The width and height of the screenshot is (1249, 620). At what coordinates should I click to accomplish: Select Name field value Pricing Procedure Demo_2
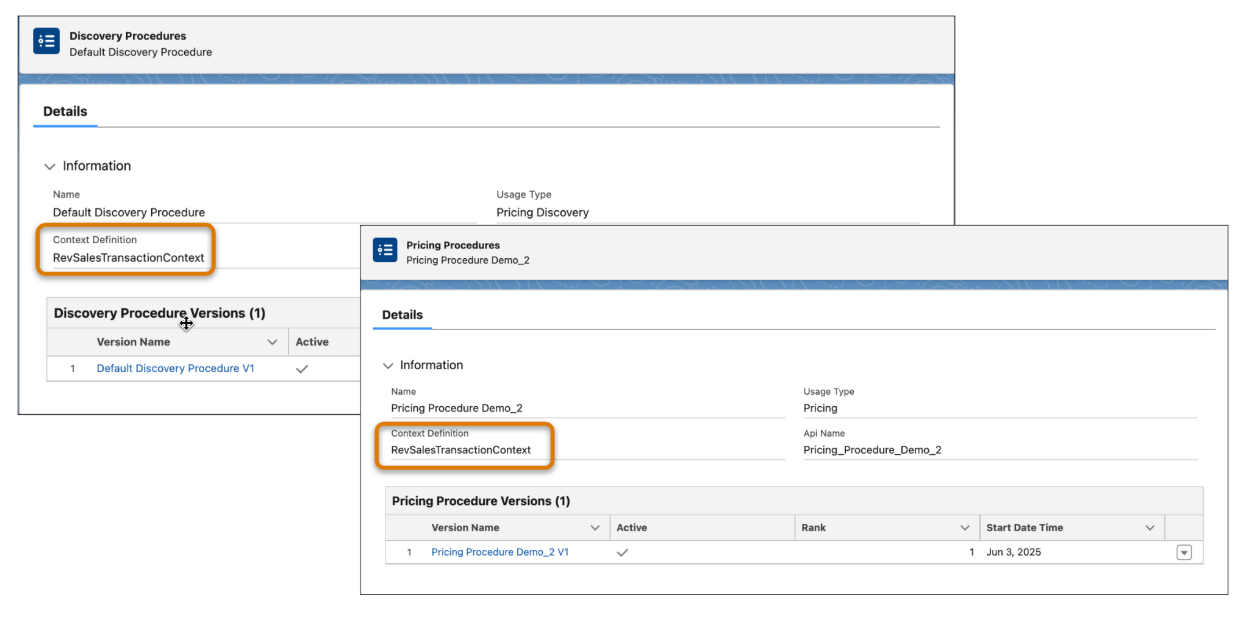(457, 408)
